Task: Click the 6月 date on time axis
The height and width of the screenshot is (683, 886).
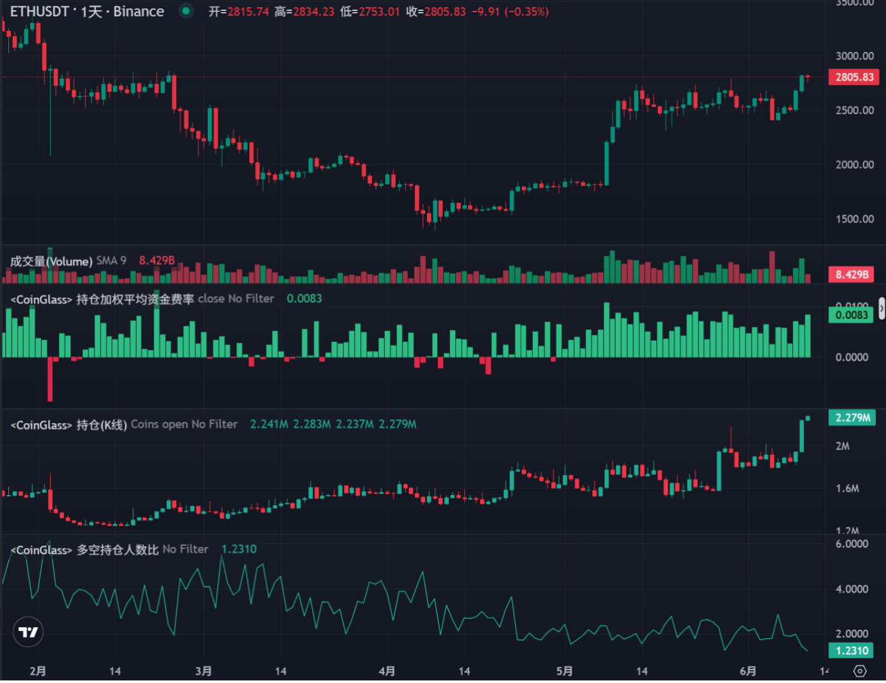Action: point(748,671)
